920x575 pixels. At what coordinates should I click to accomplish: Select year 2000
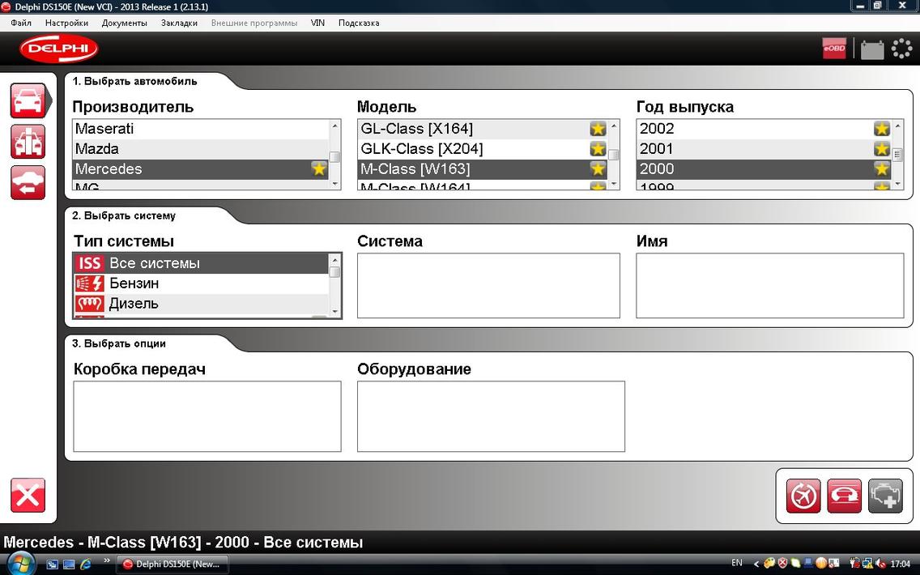[764, 169]
